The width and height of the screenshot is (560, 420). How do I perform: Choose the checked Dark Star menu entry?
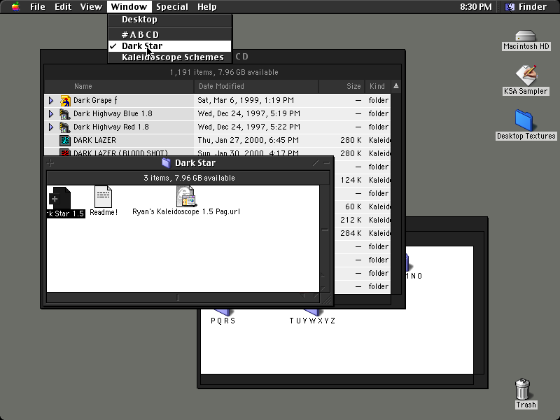pos(170,46)
